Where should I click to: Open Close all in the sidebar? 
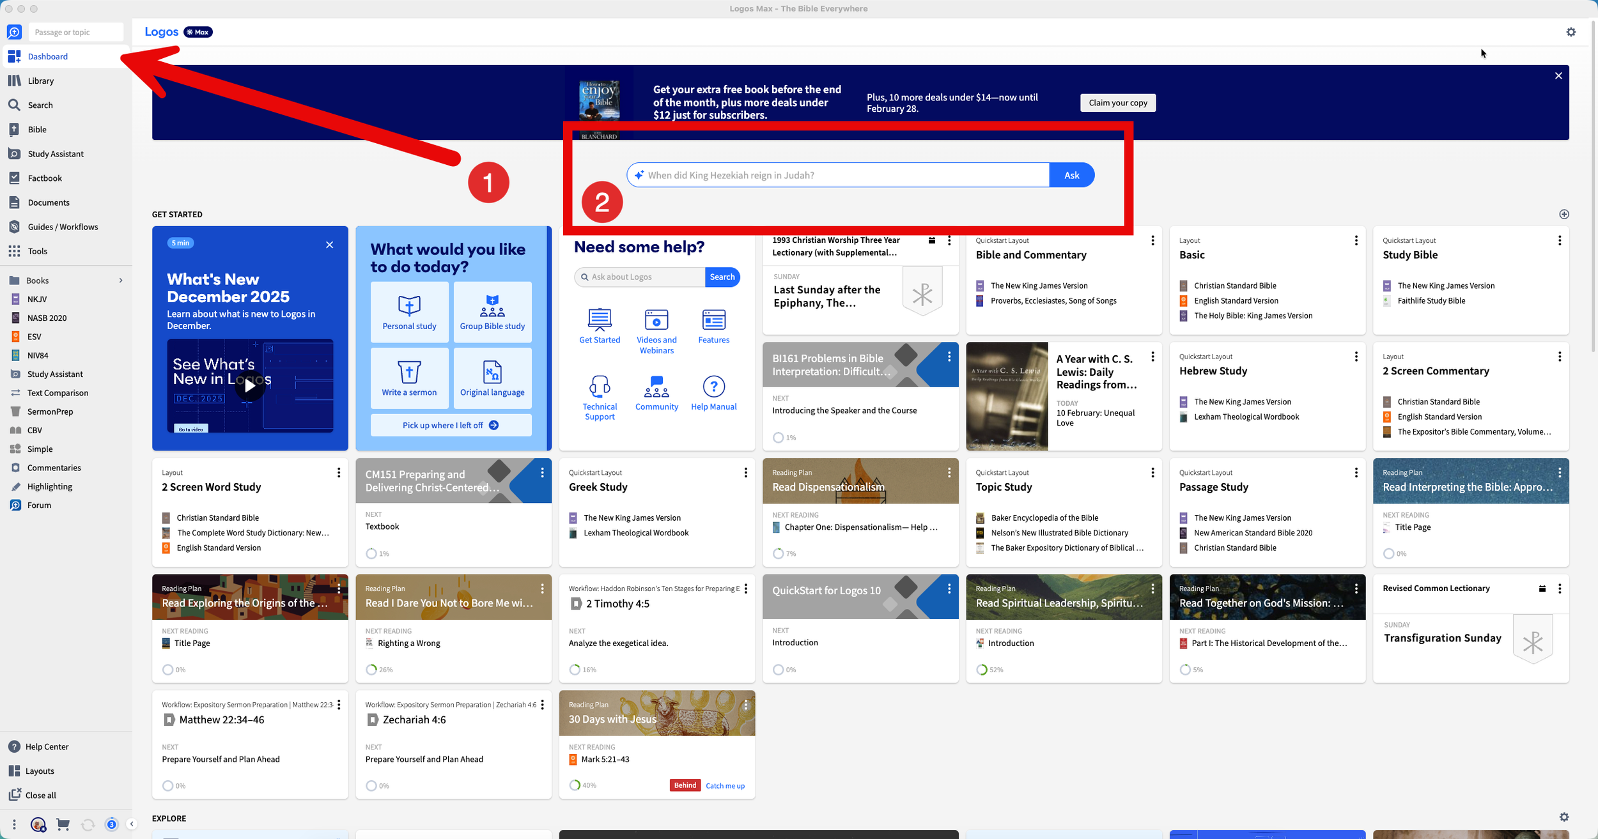[x=40, y=796]
